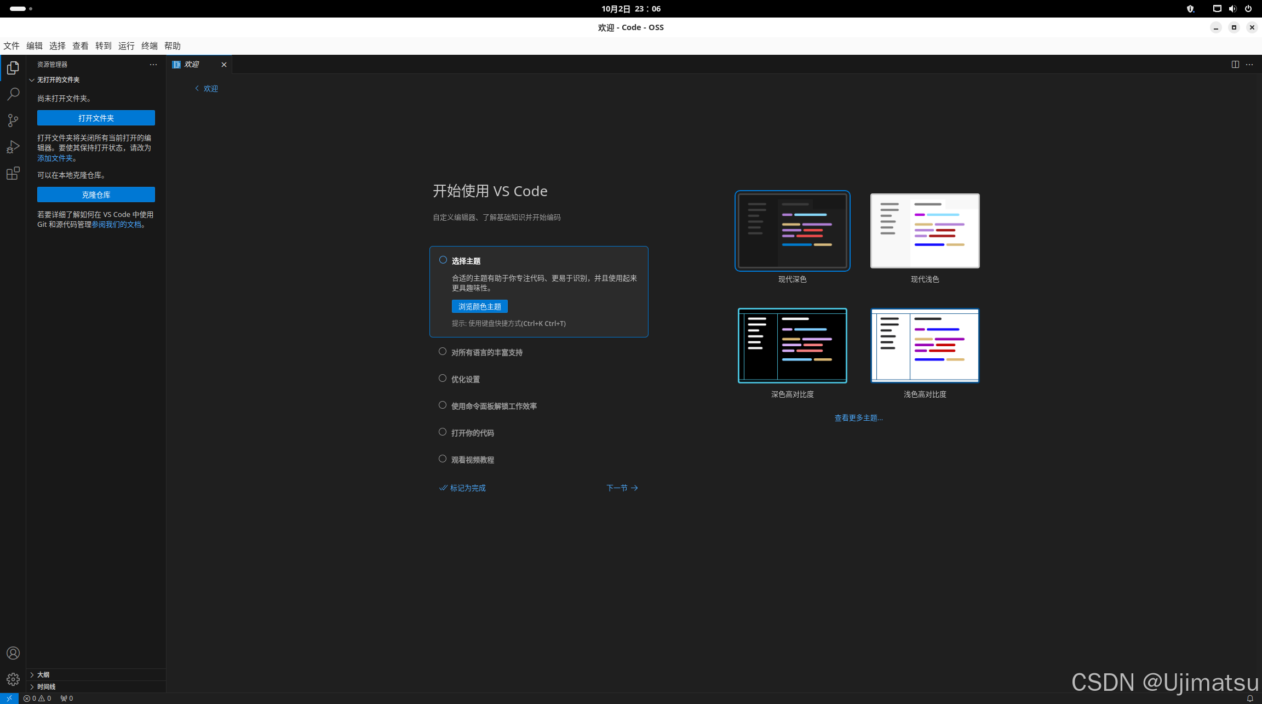Open the Extensions view icon

point(13,174)
